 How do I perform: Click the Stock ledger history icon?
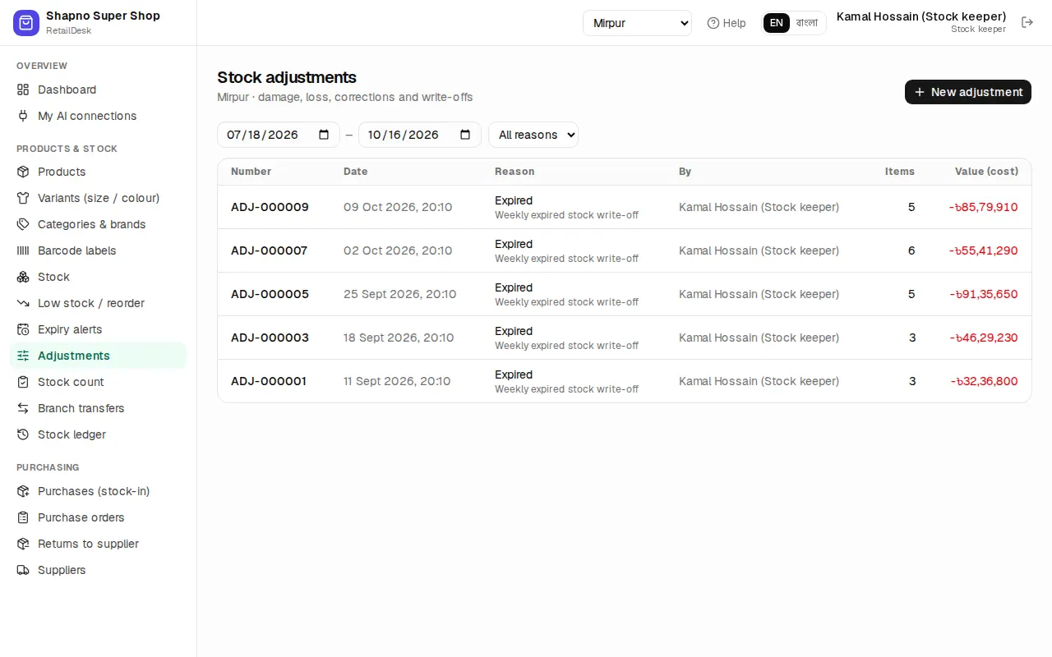click(23, 434)
